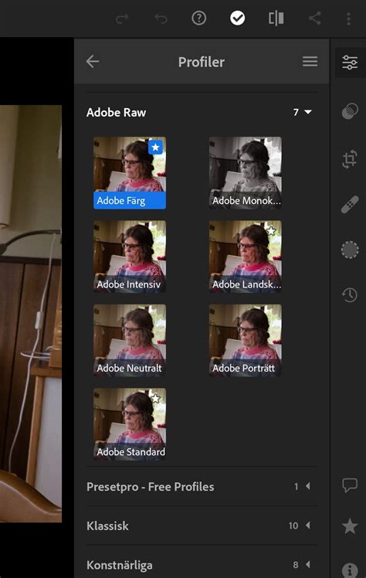Screen dimensions: 366x578
Task: Toggle the before/after compare icon
Action: coord(276,18)
